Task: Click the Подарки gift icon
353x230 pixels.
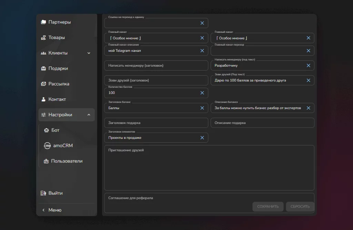Action: (x=43, y=68)
